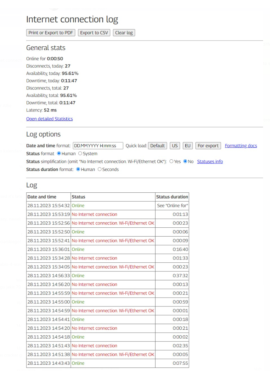Open the Formatting docs link

pyautogui.click(x=241, y=146)
